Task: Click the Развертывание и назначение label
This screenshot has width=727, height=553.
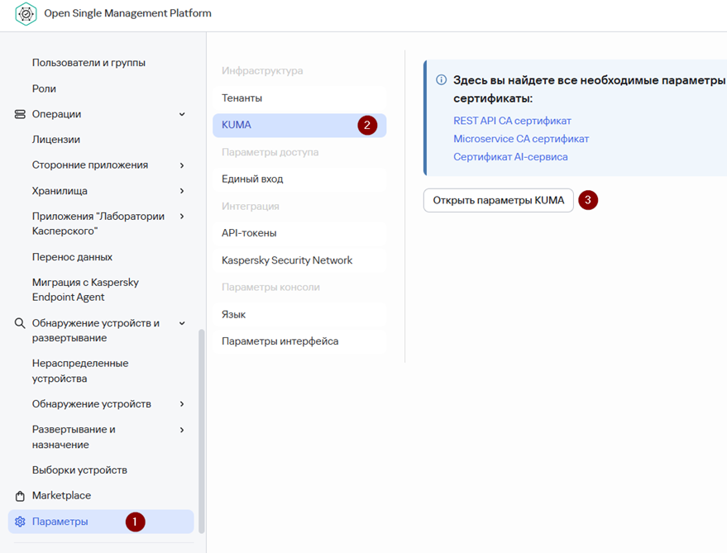Action: [x=74, y=437]
